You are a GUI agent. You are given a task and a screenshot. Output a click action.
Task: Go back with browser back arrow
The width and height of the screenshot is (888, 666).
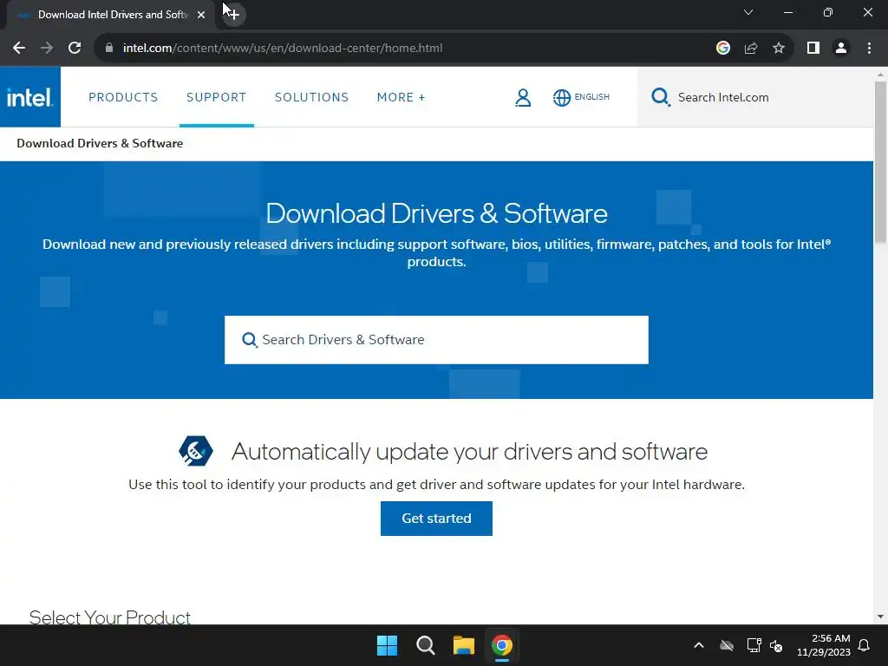pyautogui.click(x=19, y=49)
